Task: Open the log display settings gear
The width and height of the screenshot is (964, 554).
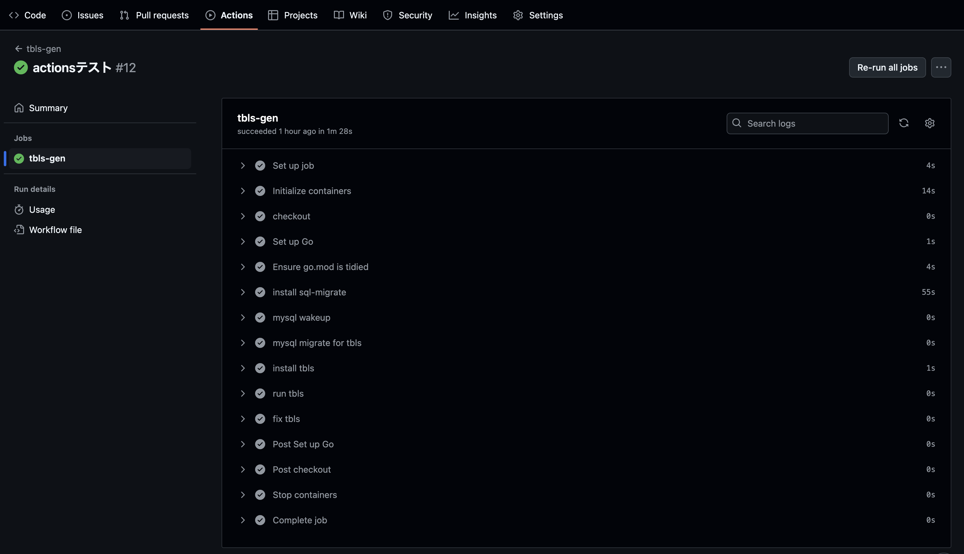Action: coord(930,123)
